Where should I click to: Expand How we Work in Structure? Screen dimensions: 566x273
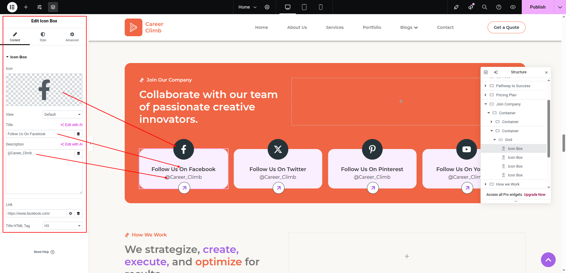(x=486, y=184)
